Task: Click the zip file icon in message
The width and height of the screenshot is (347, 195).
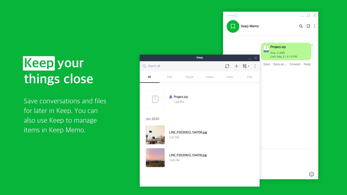Action: point(266,49)
